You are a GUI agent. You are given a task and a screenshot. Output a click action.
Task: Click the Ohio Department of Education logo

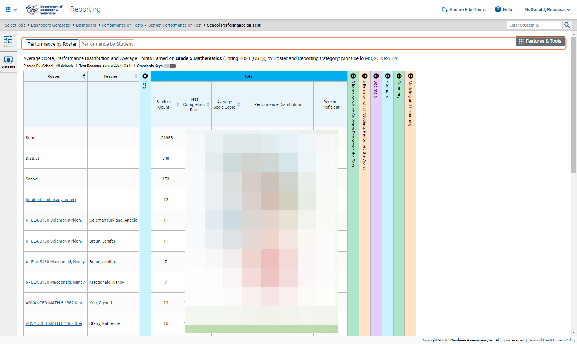tap(44, 10)
